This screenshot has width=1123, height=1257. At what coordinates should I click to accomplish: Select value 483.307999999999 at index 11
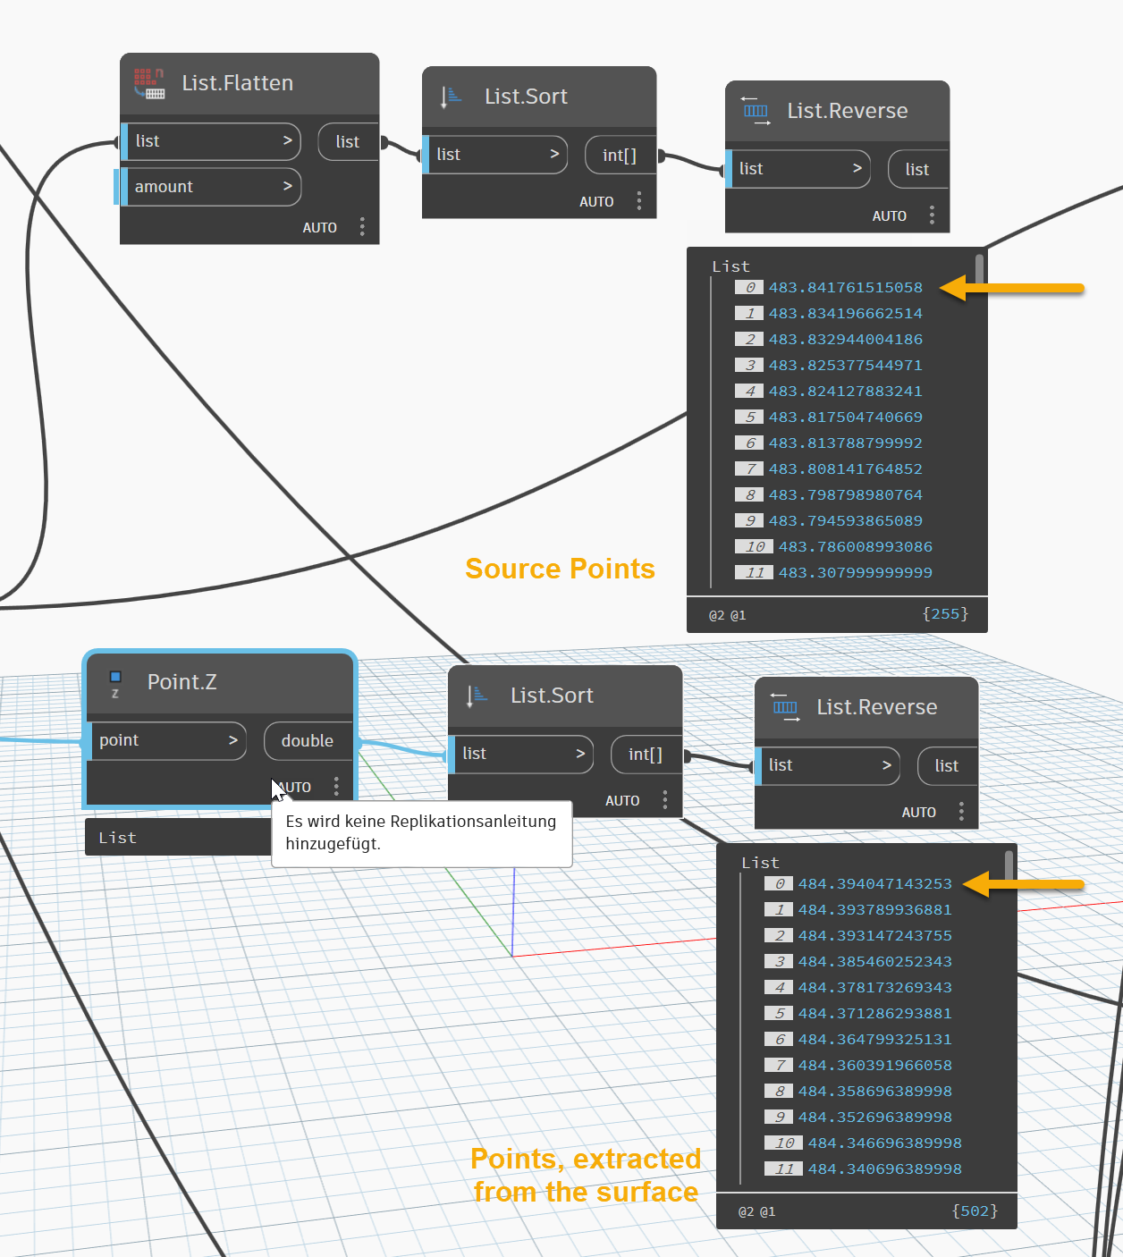point(856,573)
